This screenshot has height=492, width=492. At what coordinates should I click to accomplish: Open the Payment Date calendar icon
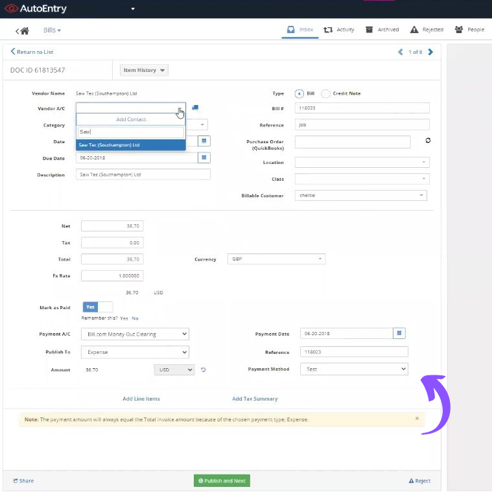399,333
